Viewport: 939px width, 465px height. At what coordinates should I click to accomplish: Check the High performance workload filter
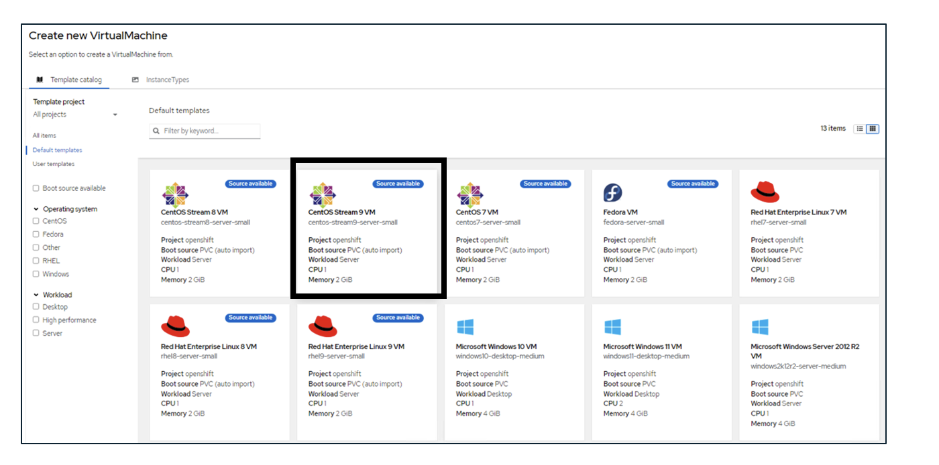(x=36, y=320)
